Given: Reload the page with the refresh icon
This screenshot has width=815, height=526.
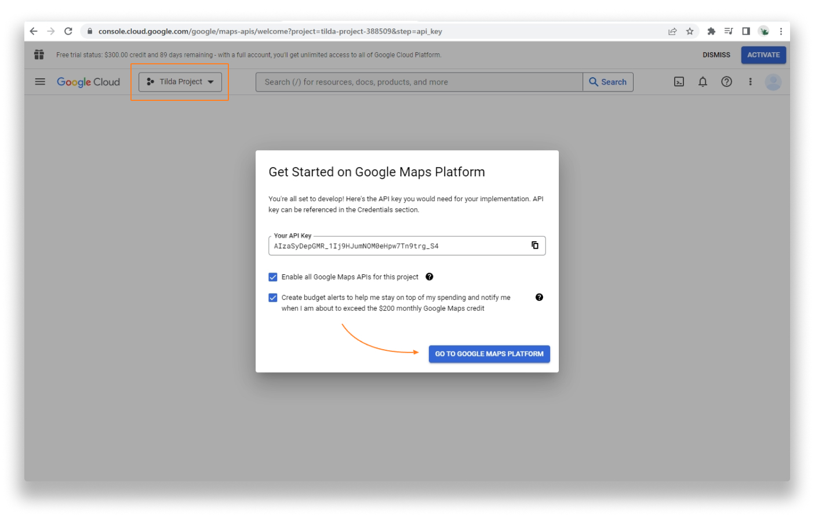Looking at the screenshot, I should point(68,31).
